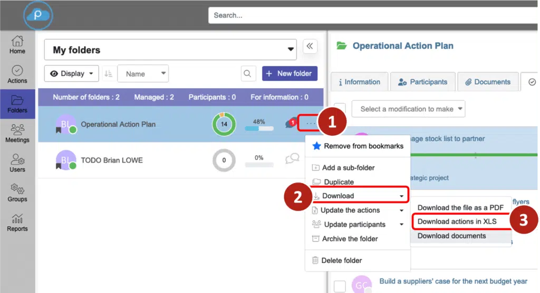Open the Reports chart icon
The image size is (540, 293).
click(x=17, y=222)
